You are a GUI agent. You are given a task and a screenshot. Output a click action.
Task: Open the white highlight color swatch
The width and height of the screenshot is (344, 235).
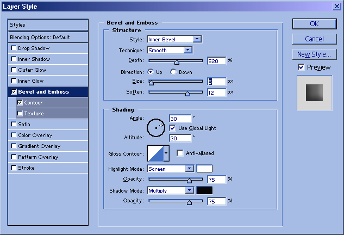pos(204,169)
